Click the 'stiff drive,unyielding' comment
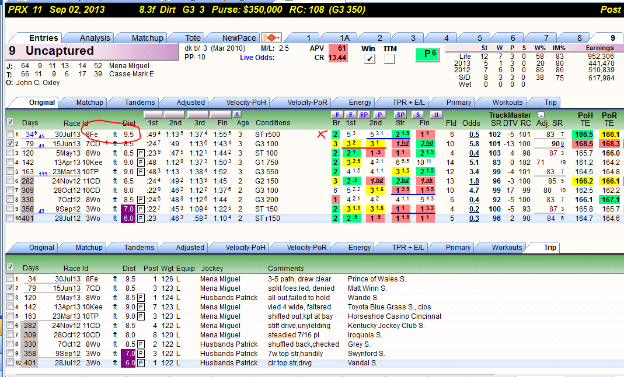The width and height of the screenshot is (624, 377). pyautogui.click(x=299, y=325)
